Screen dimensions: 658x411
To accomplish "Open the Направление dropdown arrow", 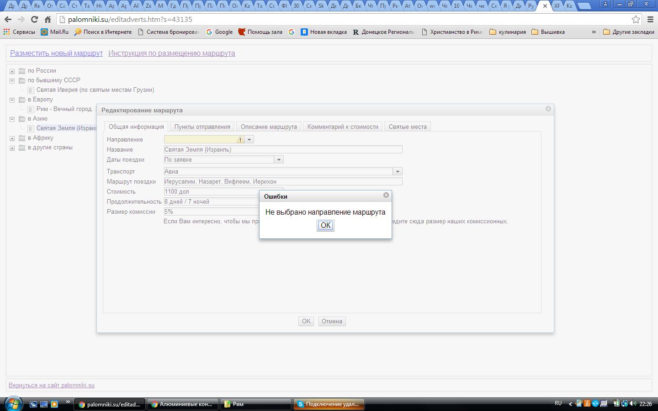I will pos(249,140).
